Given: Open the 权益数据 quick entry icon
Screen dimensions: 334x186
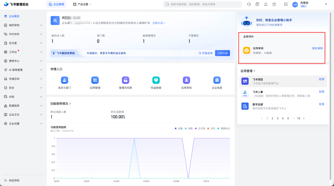Looking at the screenshot, I should click(x=156, y=80).
